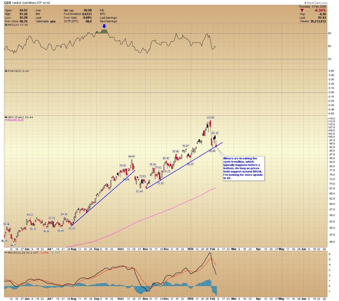The height and width of the screenshot is (301, 339).
Task: Click the indicator icon next to MFI(14)
Action: click(6, 25)
